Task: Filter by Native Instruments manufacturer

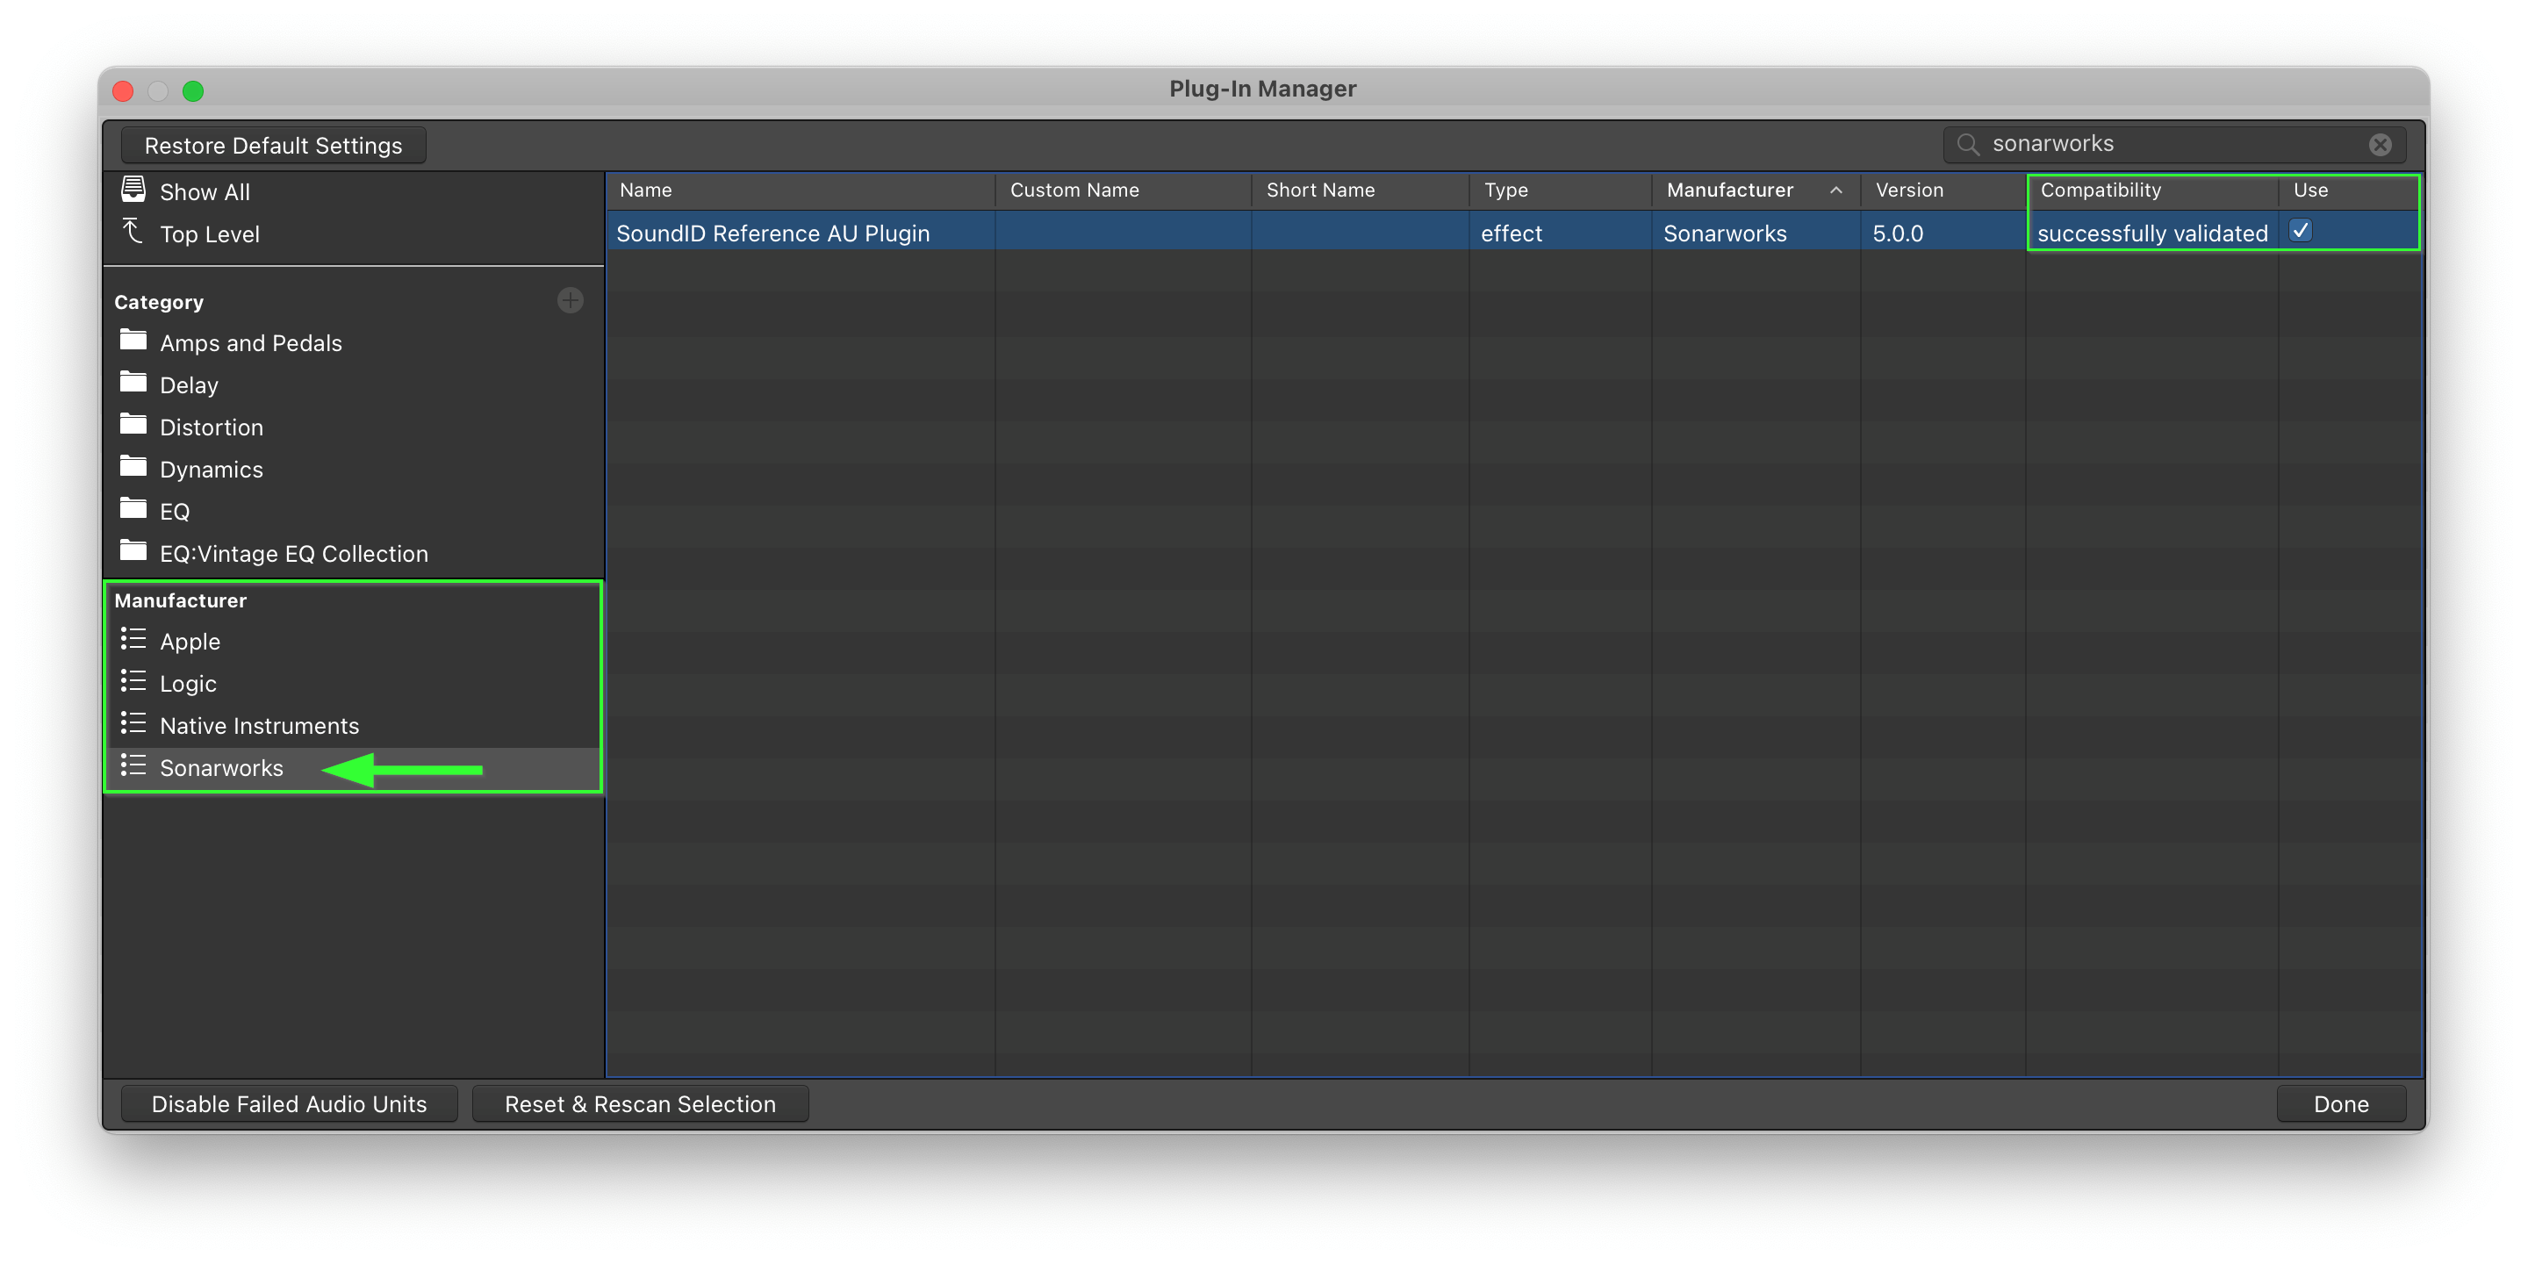Action: pos(353,725)
